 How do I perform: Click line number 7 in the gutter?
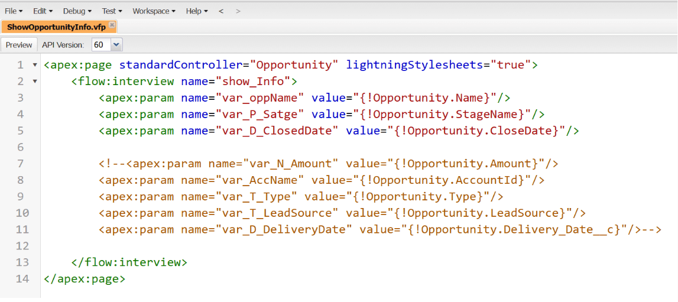20,164
